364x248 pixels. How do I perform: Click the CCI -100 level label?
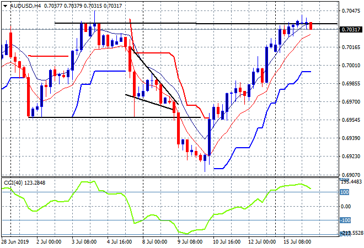point(345,220)
